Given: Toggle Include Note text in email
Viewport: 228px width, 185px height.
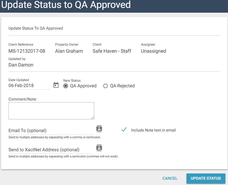Looking at the screenshot, I should 124,130.
